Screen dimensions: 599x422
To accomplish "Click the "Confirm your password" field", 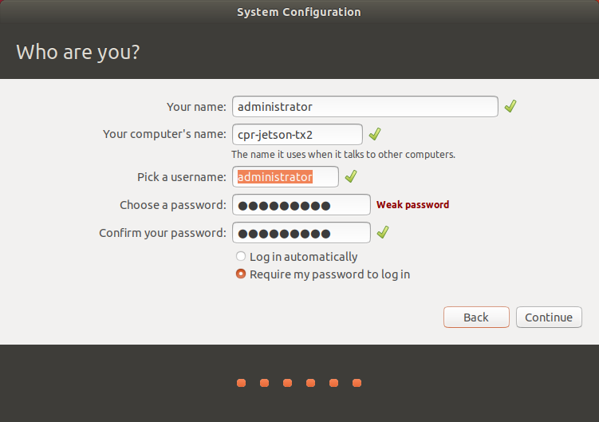I will (301, 233).
